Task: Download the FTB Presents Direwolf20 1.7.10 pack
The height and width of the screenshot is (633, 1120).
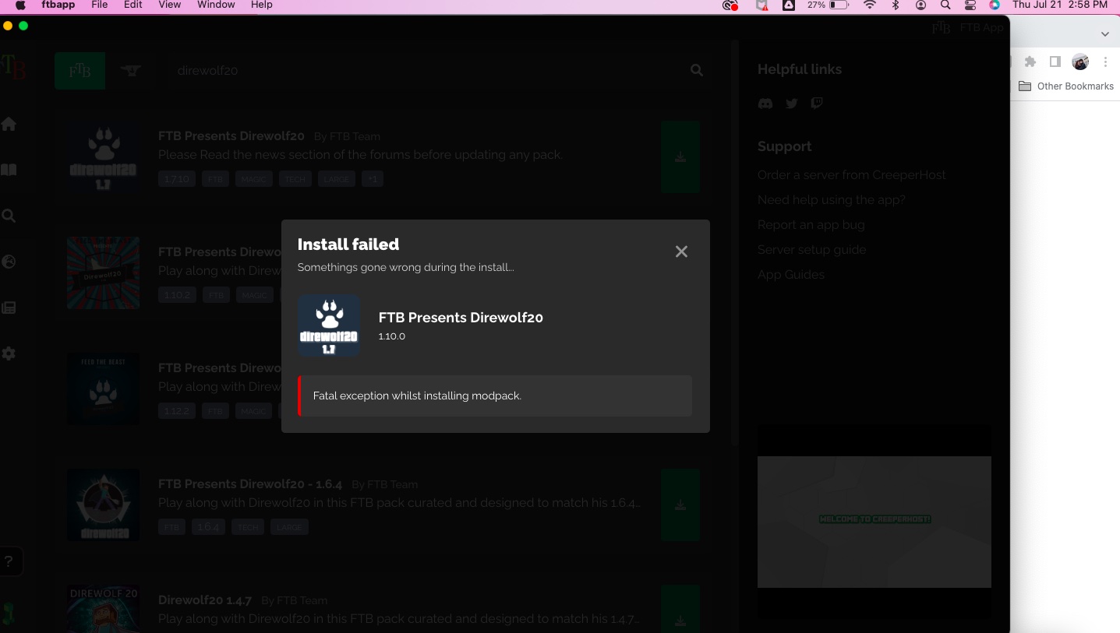Action: point(680,156)
